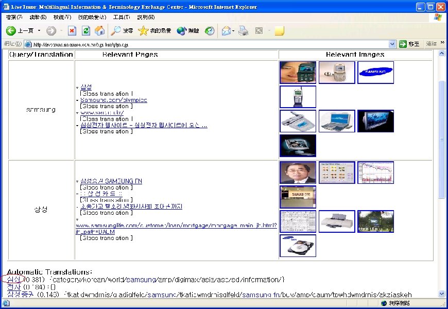Click the vertical scrollbar up arrow

tap(441, 54)
